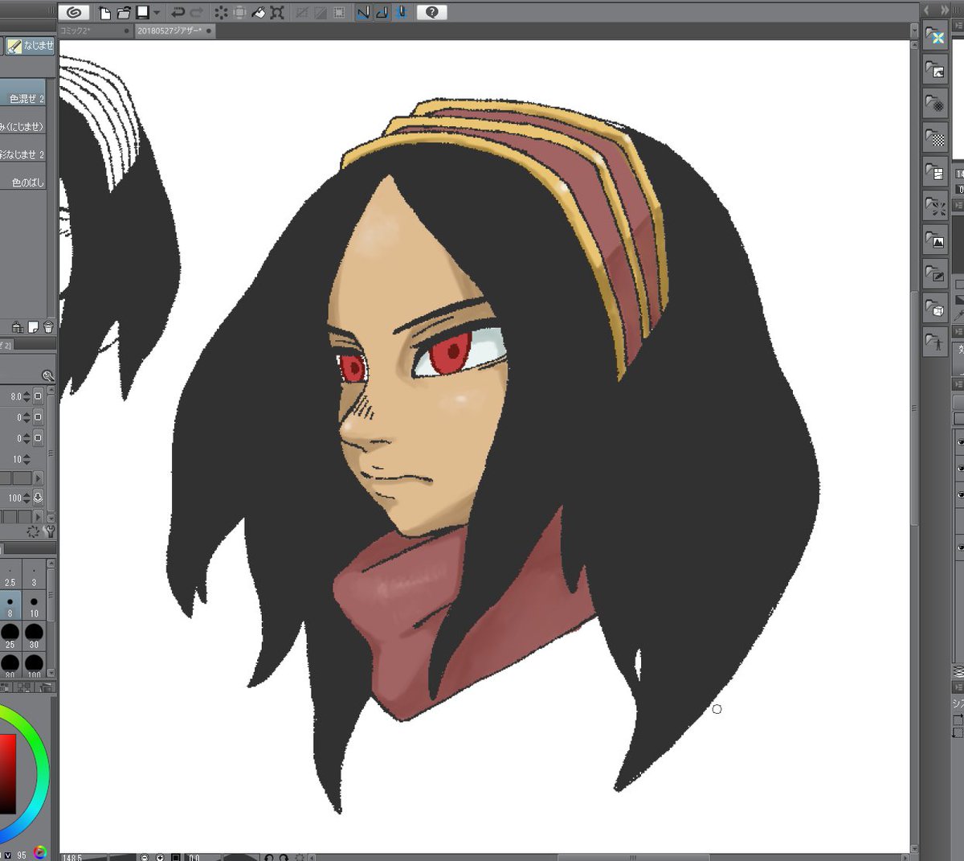Screen dimensions: 964x861
Task: Click the Scale/Rotate transform icon
Action: coord(278,12)
